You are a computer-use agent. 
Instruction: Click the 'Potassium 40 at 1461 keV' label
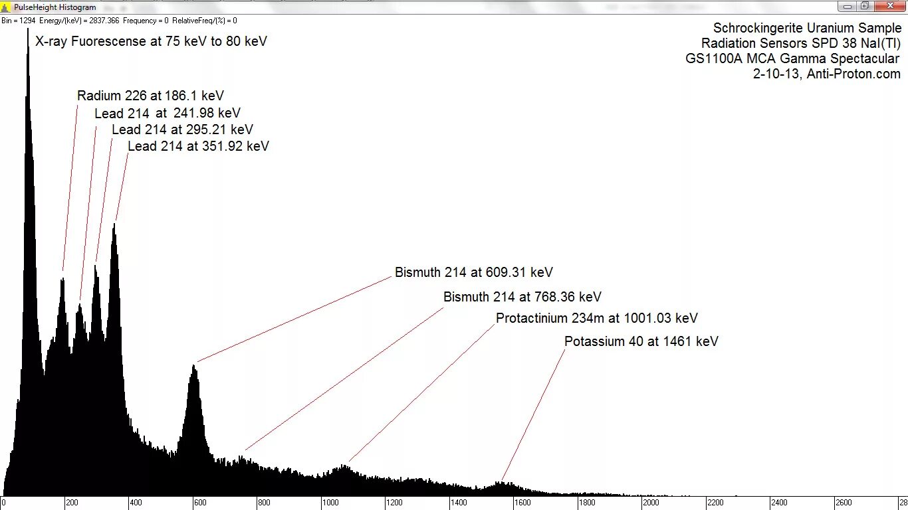point(641,341)
